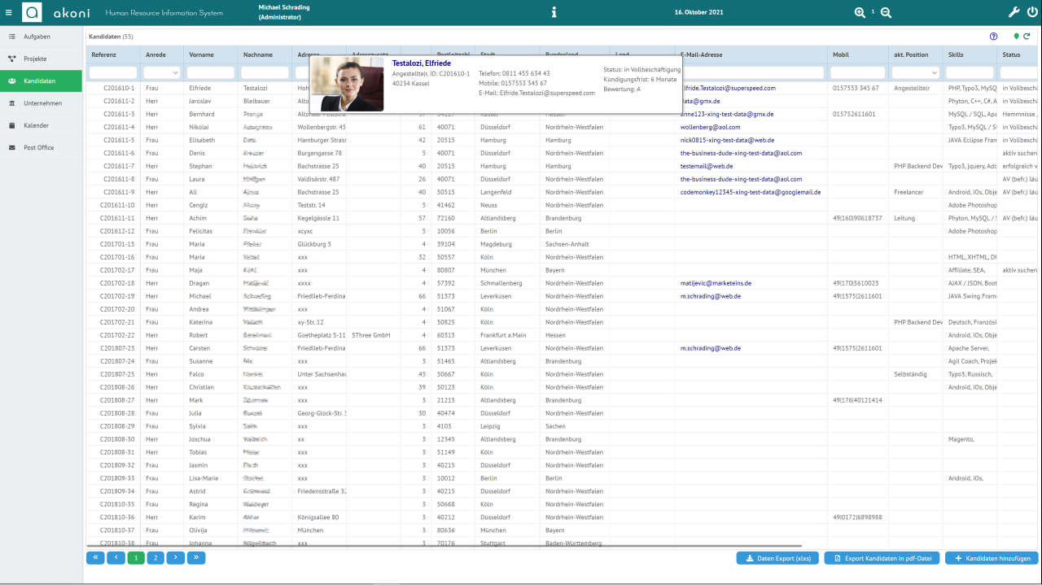The width and height of the screenshot is (1042, 585).
Task: Go to page 2 of results
Action: click(155, 557)
